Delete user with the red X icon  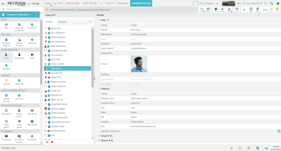coord(52,142)
